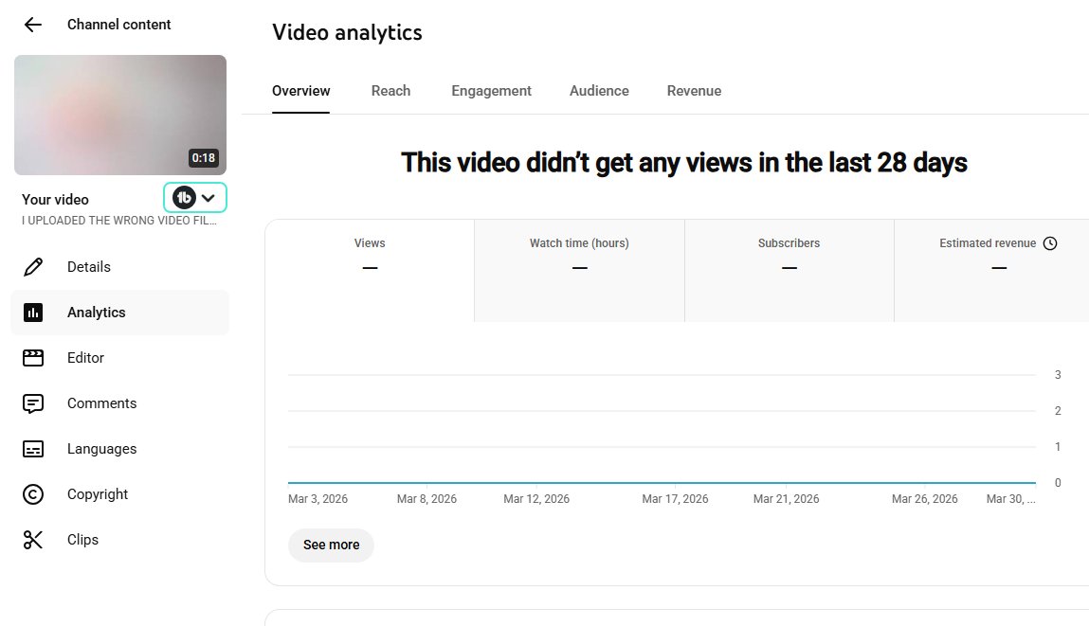The width and height of the screenshot is (1089, 626).
Task: Click the Analytics bar chart icon
Action: coord(32,313)
